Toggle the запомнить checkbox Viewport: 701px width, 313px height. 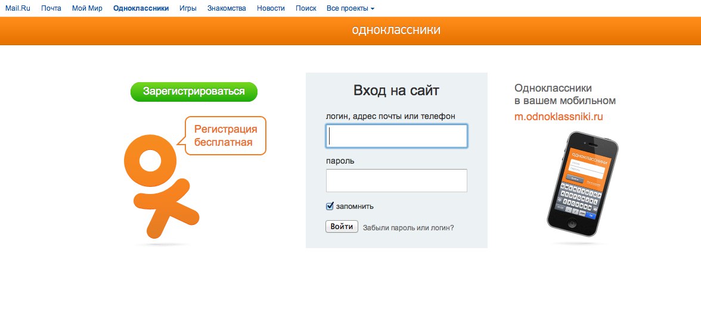click(x=330, y=206)
